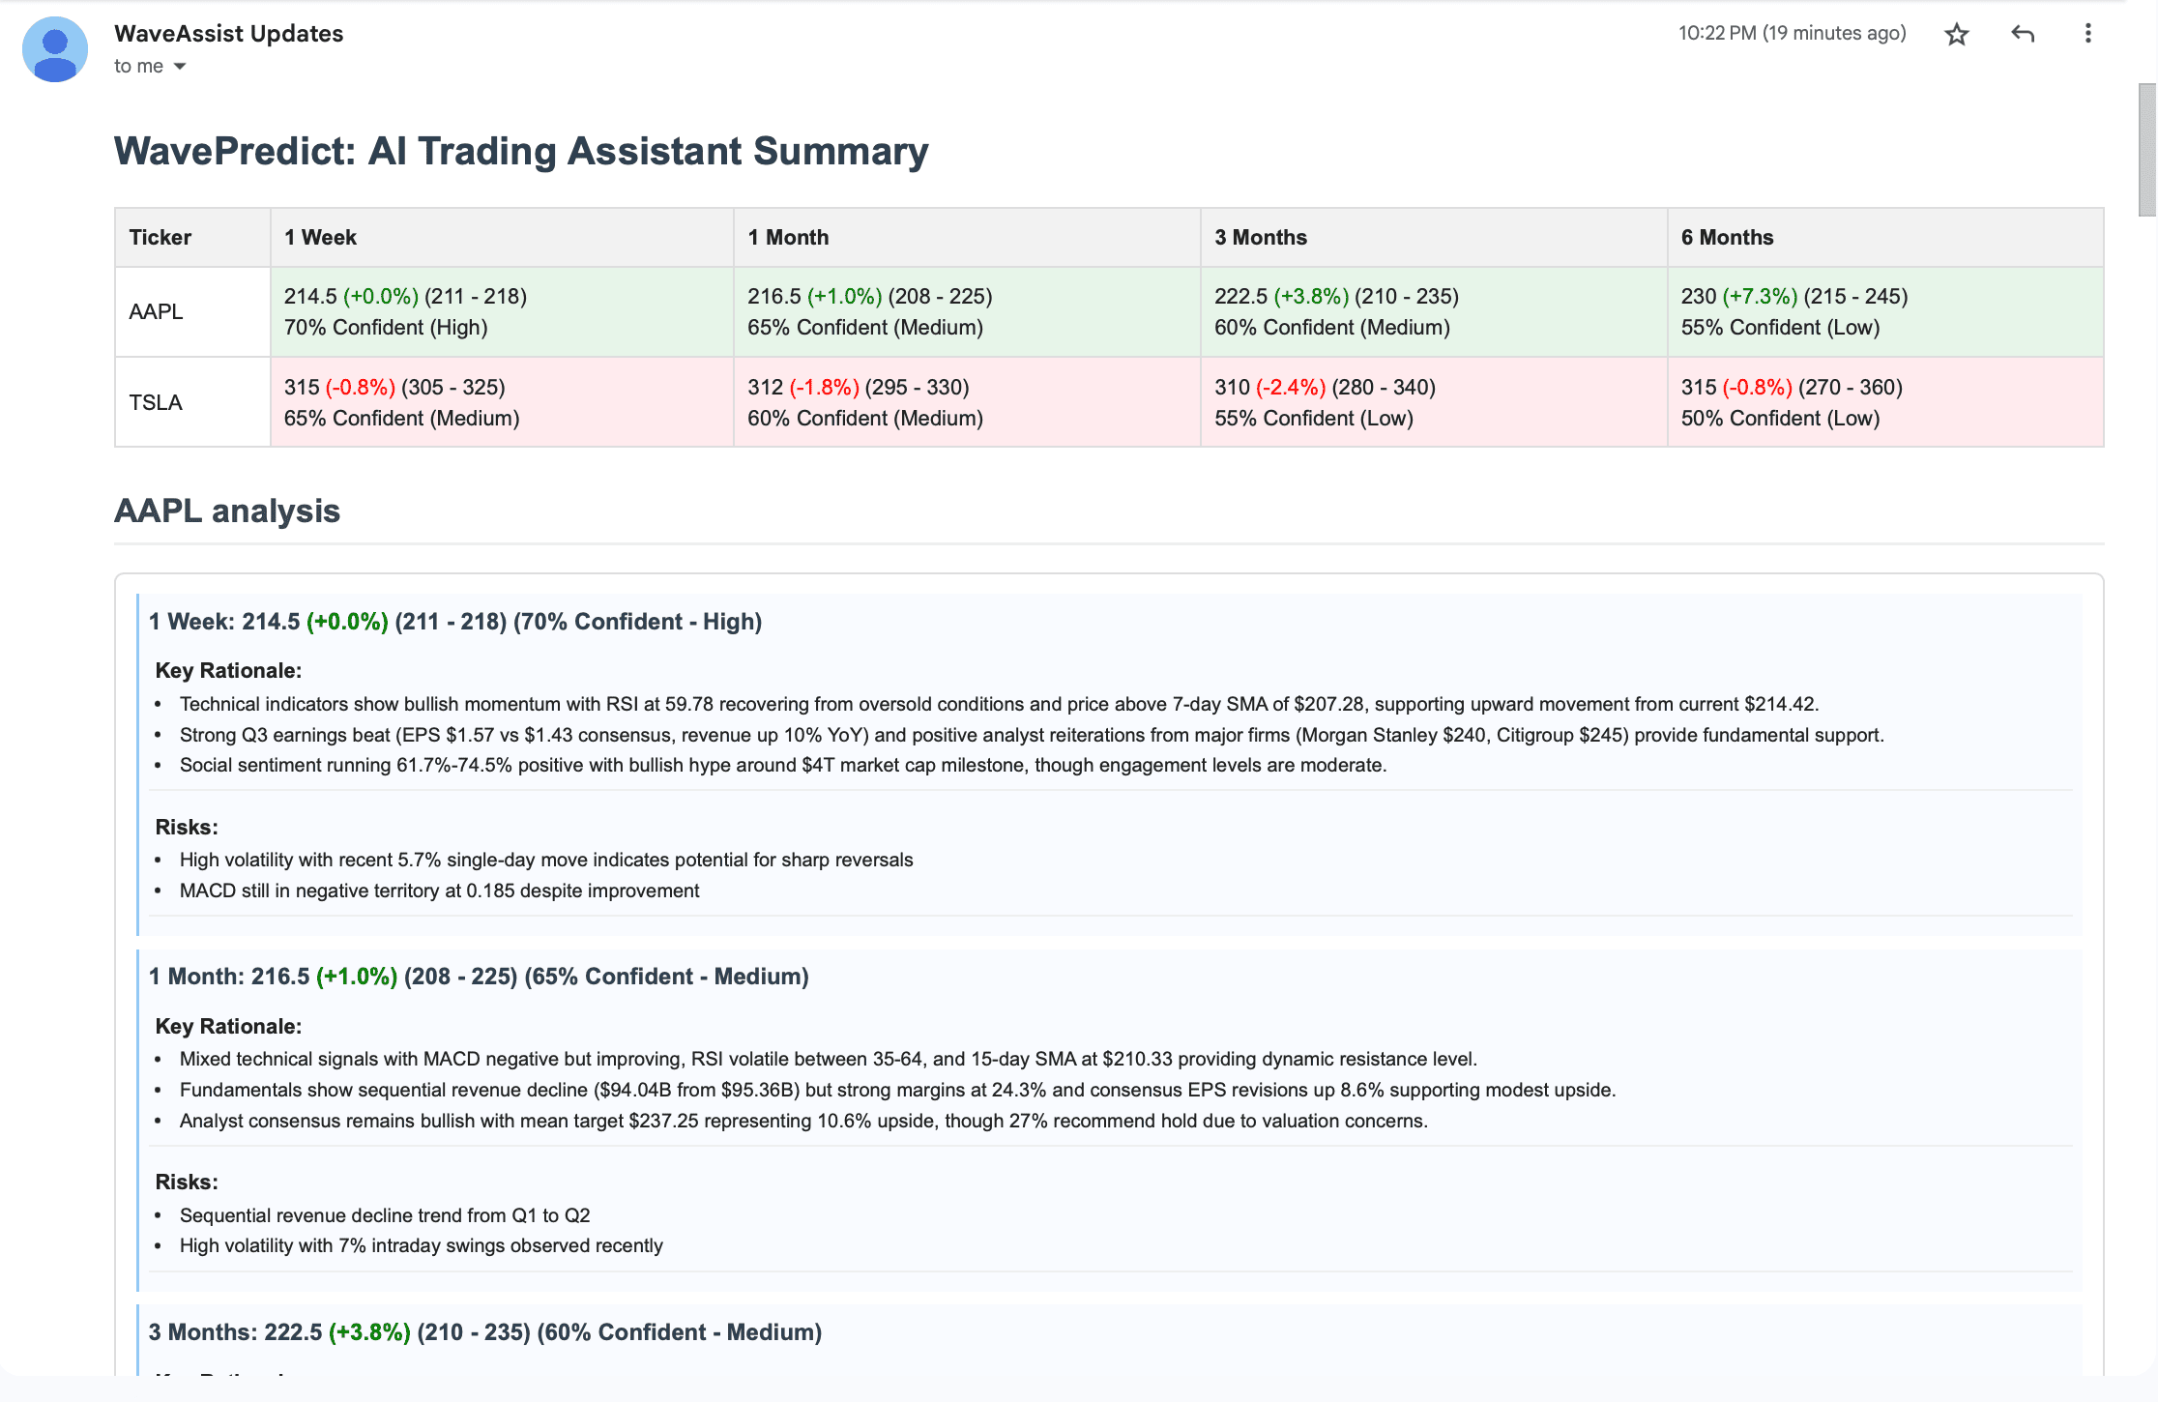Click the Mixed technical signals bullet
Image resolution: width=2158 pixels, height=1402 pixels.
[829, 1060]
